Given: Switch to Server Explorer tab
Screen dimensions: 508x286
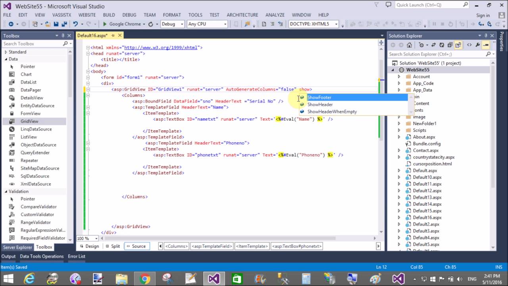Looking at the screenshot, I should click(x=17, y=247).
